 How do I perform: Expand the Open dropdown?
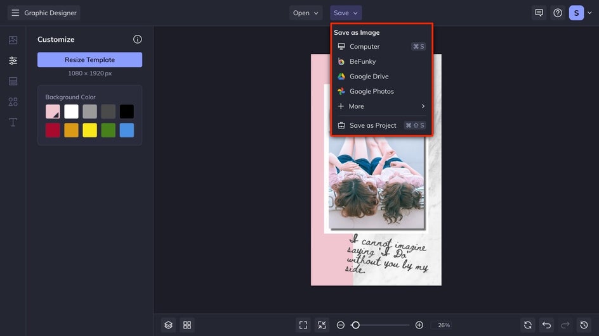(306, 13)
